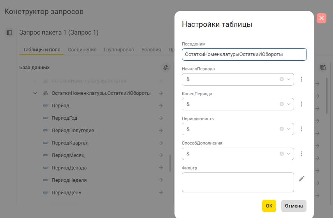The image size is (333, 218).
Task: Open three-dot menu for НачалоПериода
Action: [x=301, y=79]
